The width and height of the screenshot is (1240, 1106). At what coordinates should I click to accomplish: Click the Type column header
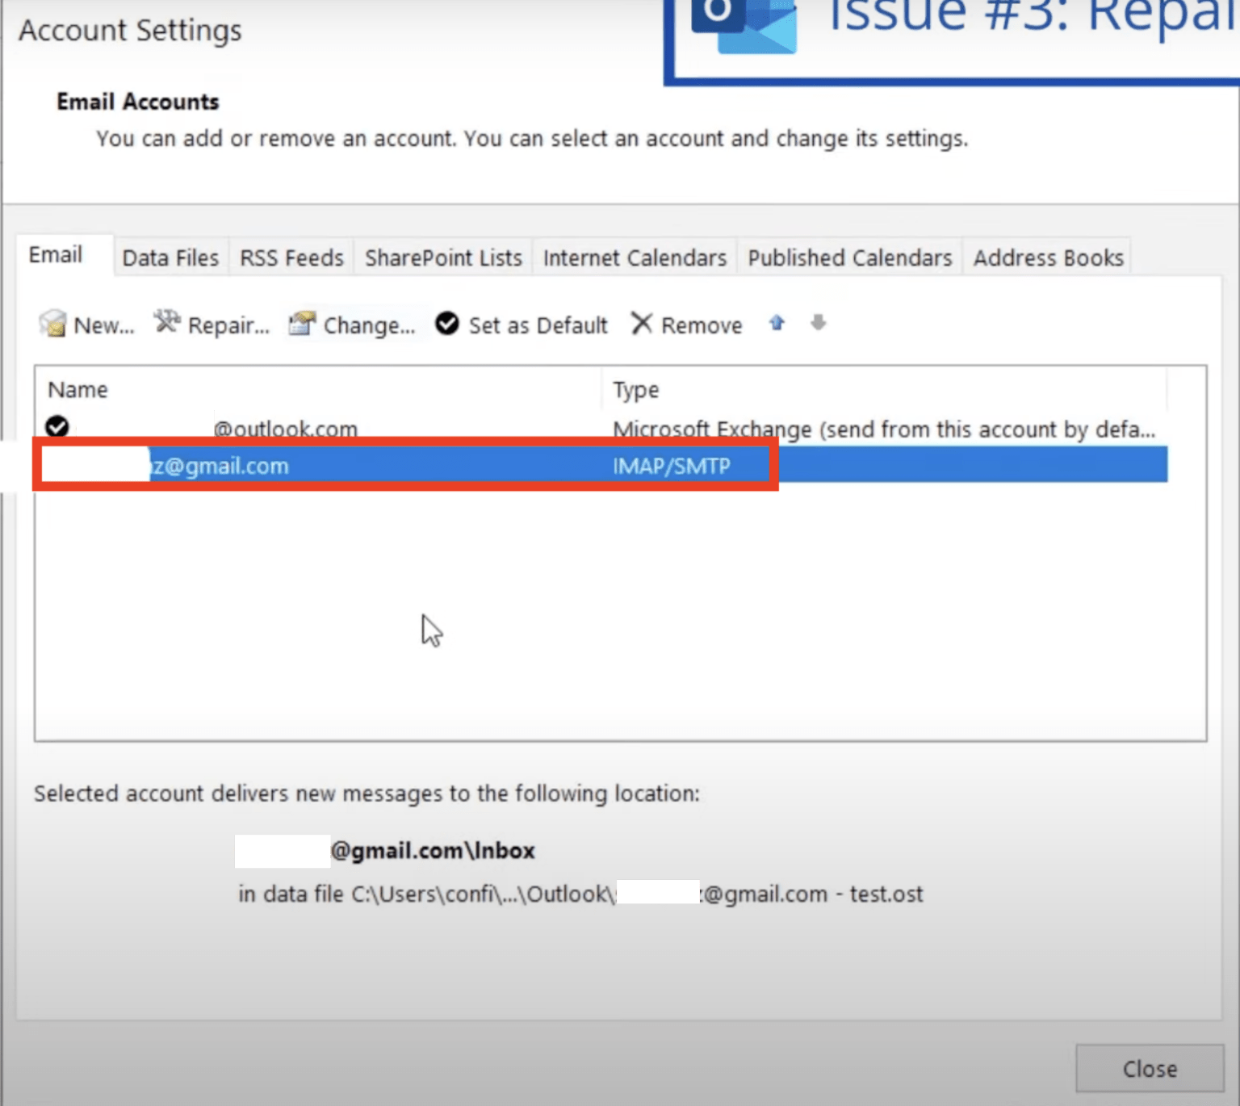(x=635, y=389)
